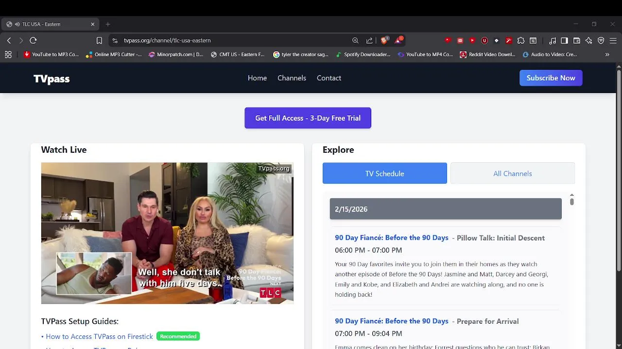
Task: Click the Watch Live heading
Action: click(64, 150)
